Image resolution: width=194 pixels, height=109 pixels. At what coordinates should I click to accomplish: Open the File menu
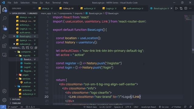[9, 3]
